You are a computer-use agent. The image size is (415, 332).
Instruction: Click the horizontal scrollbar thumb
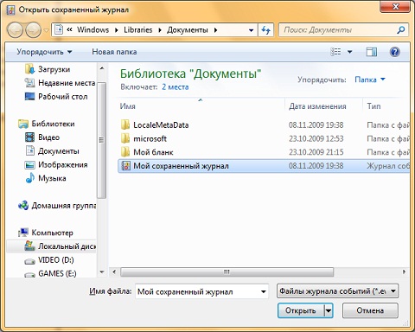click(227, 271)
